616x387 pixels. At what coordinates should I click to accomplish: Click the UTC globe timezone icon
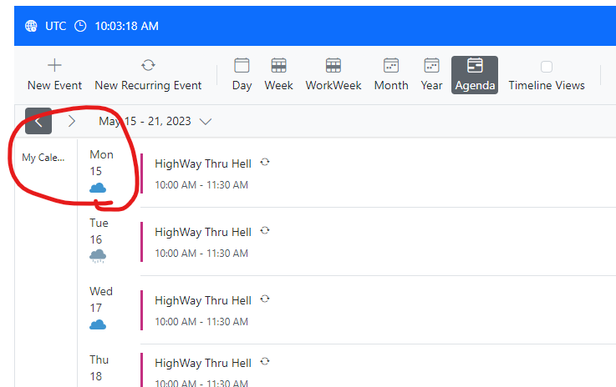coord(31,26)
